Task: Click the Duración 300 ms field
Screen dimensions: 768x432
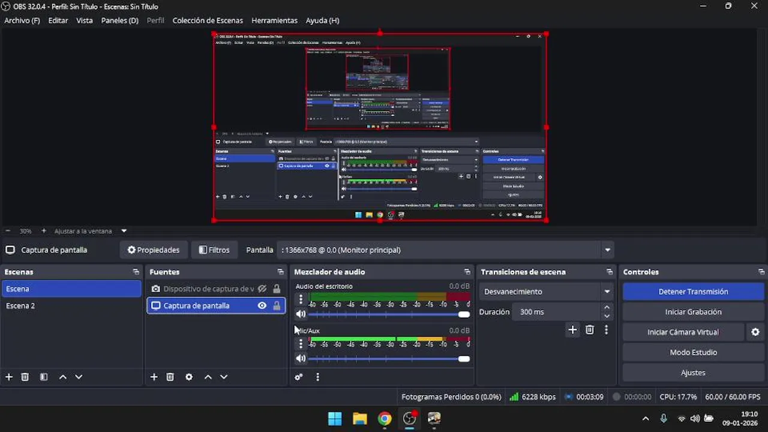Action: point(556,312)
